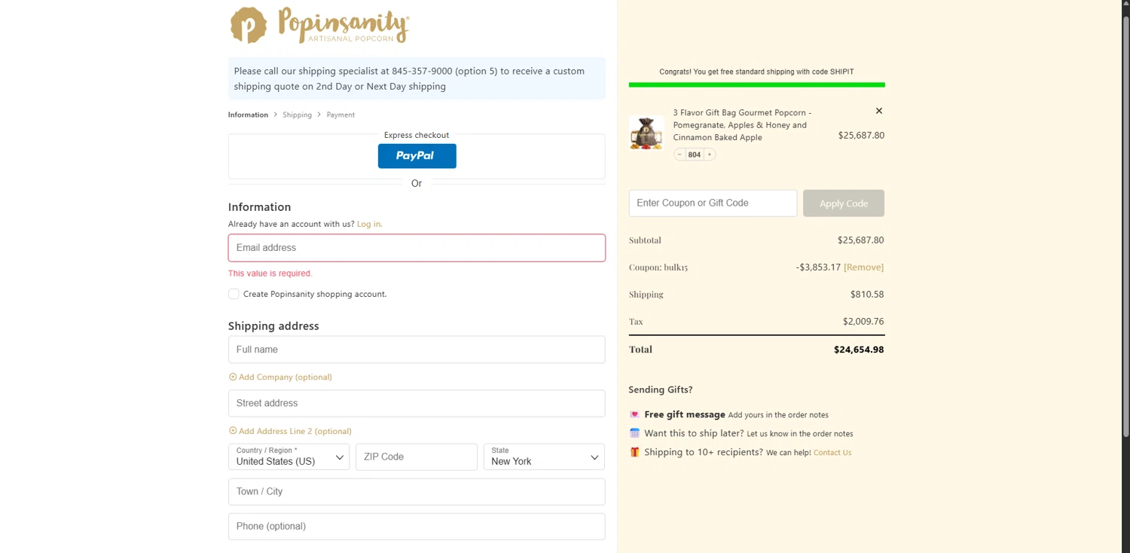Increase quantity with the plus button
1130x553 pixels.
tap(709, 154)
